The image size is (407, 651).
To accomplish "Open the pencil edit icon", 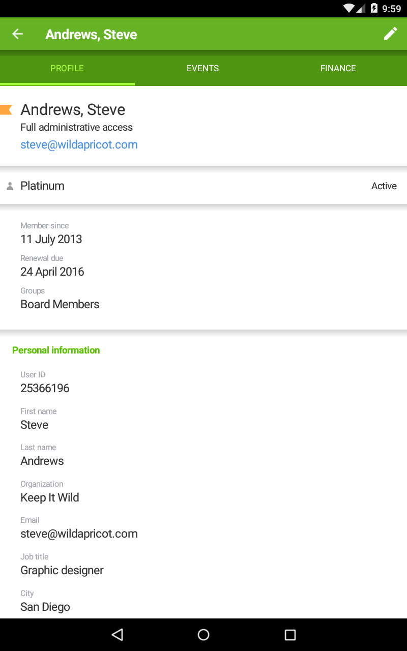I will (390, 34).
